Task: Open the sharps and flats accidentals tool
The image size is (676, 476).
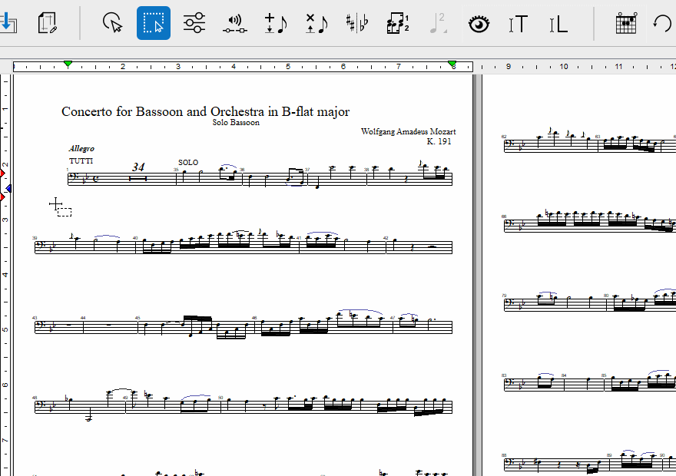Action: [357, 23]
